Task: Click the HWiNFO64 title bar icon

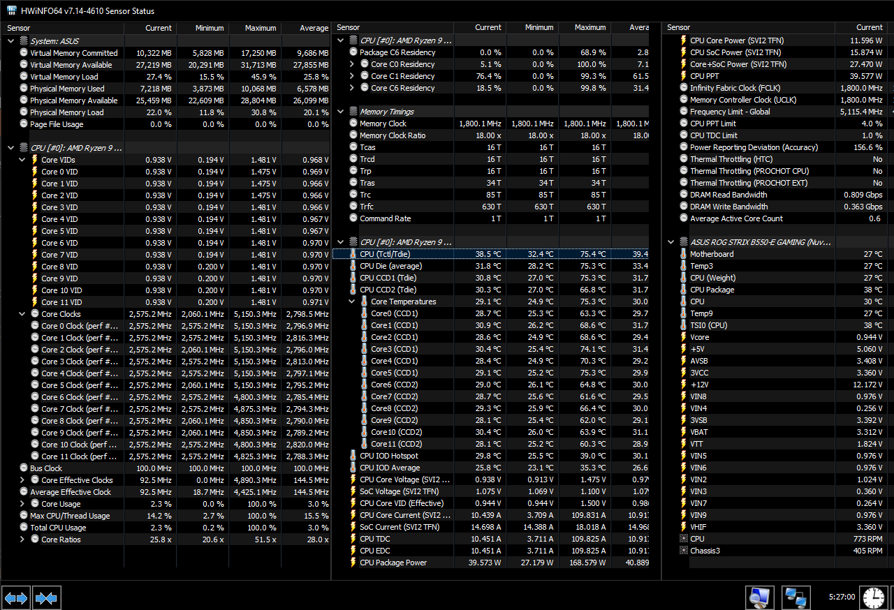Action: 12,10
